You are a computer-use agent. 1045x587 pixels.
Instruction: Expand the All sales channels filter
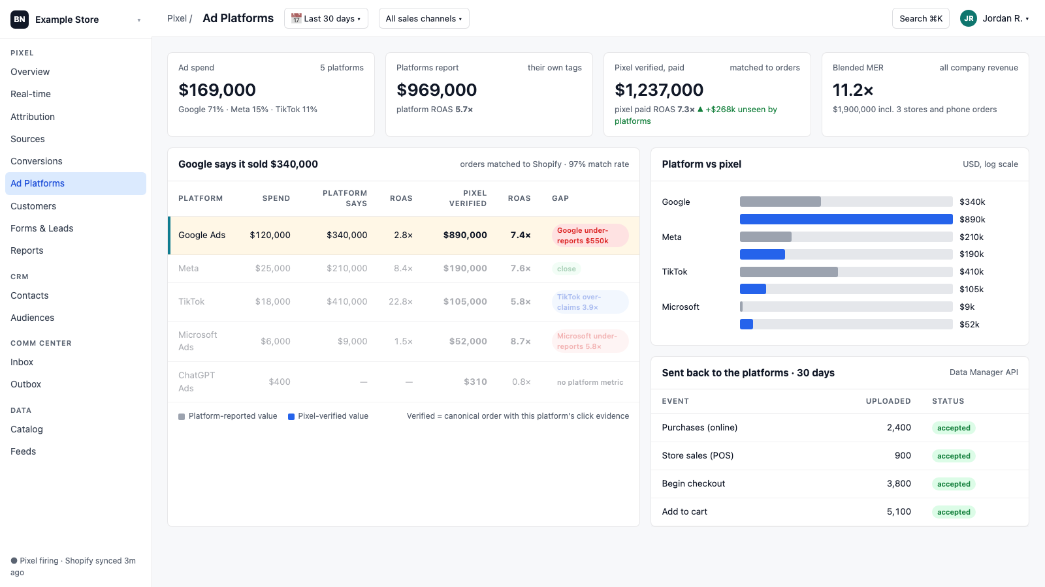coord(424,18)
